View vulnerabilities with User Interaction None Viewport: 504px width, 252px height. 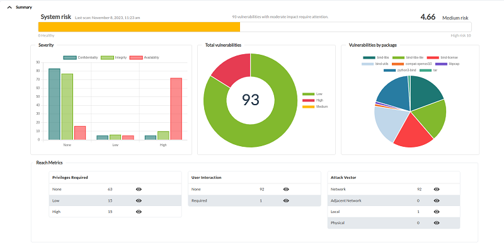click(x=286, y=190)
